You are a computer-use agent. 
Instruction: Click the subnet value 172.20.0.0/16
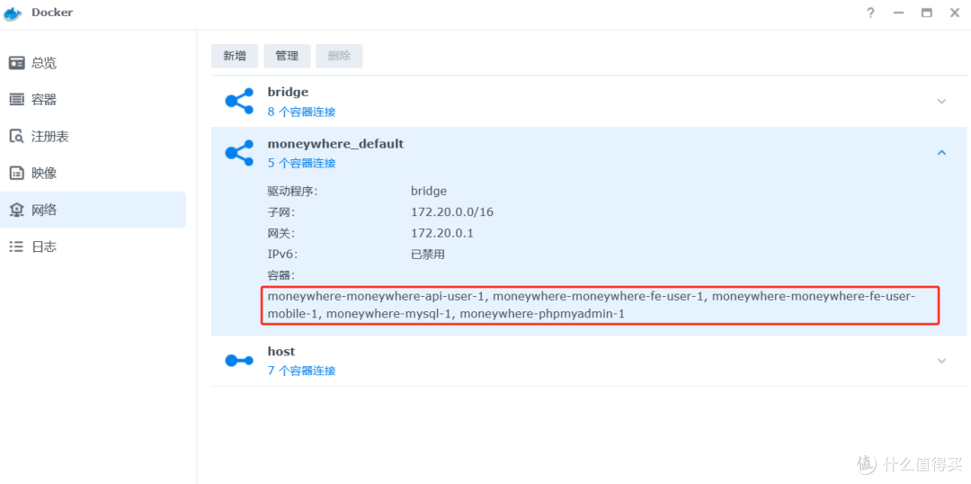click(452, 212)
